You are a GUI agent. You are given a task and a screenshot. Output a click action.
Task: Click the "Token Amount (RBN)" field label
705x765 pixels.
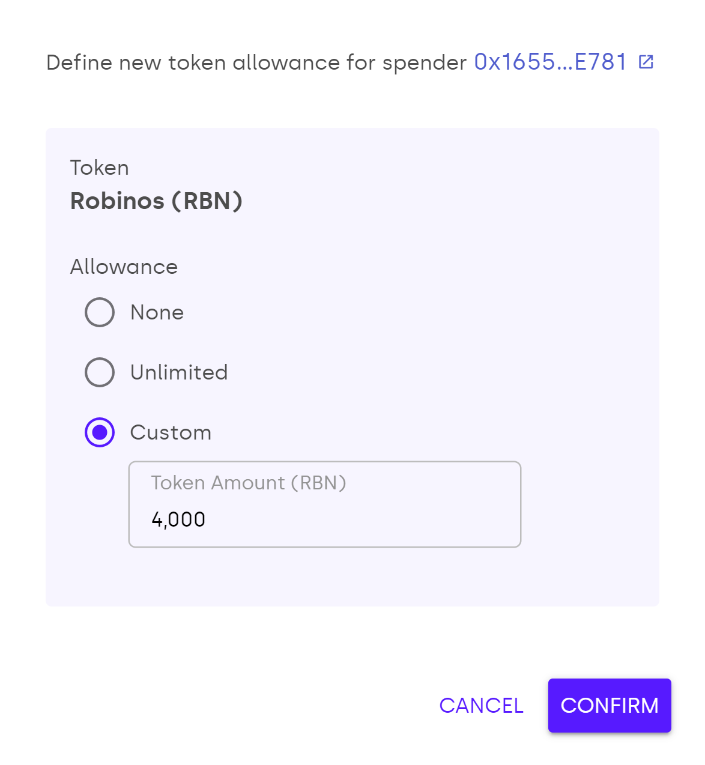point(248,483)
